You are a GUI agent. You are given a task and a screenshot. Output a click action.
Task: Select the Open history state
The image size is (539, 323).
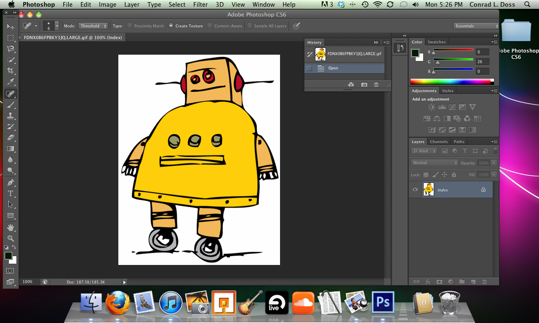(344, 68)
